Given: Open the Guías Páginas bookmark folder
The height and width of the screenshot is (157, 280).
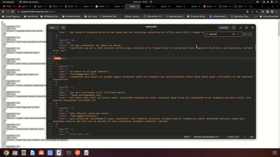Looking at the screenshot, I should click(12, 17).
